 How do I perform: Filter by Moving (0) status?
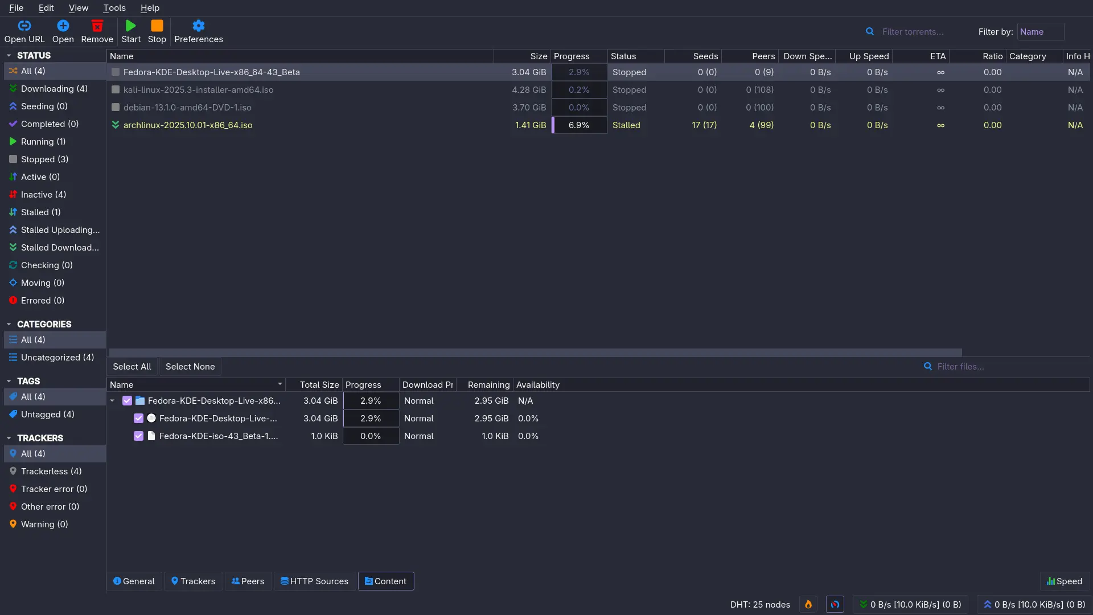pos(55,283)
